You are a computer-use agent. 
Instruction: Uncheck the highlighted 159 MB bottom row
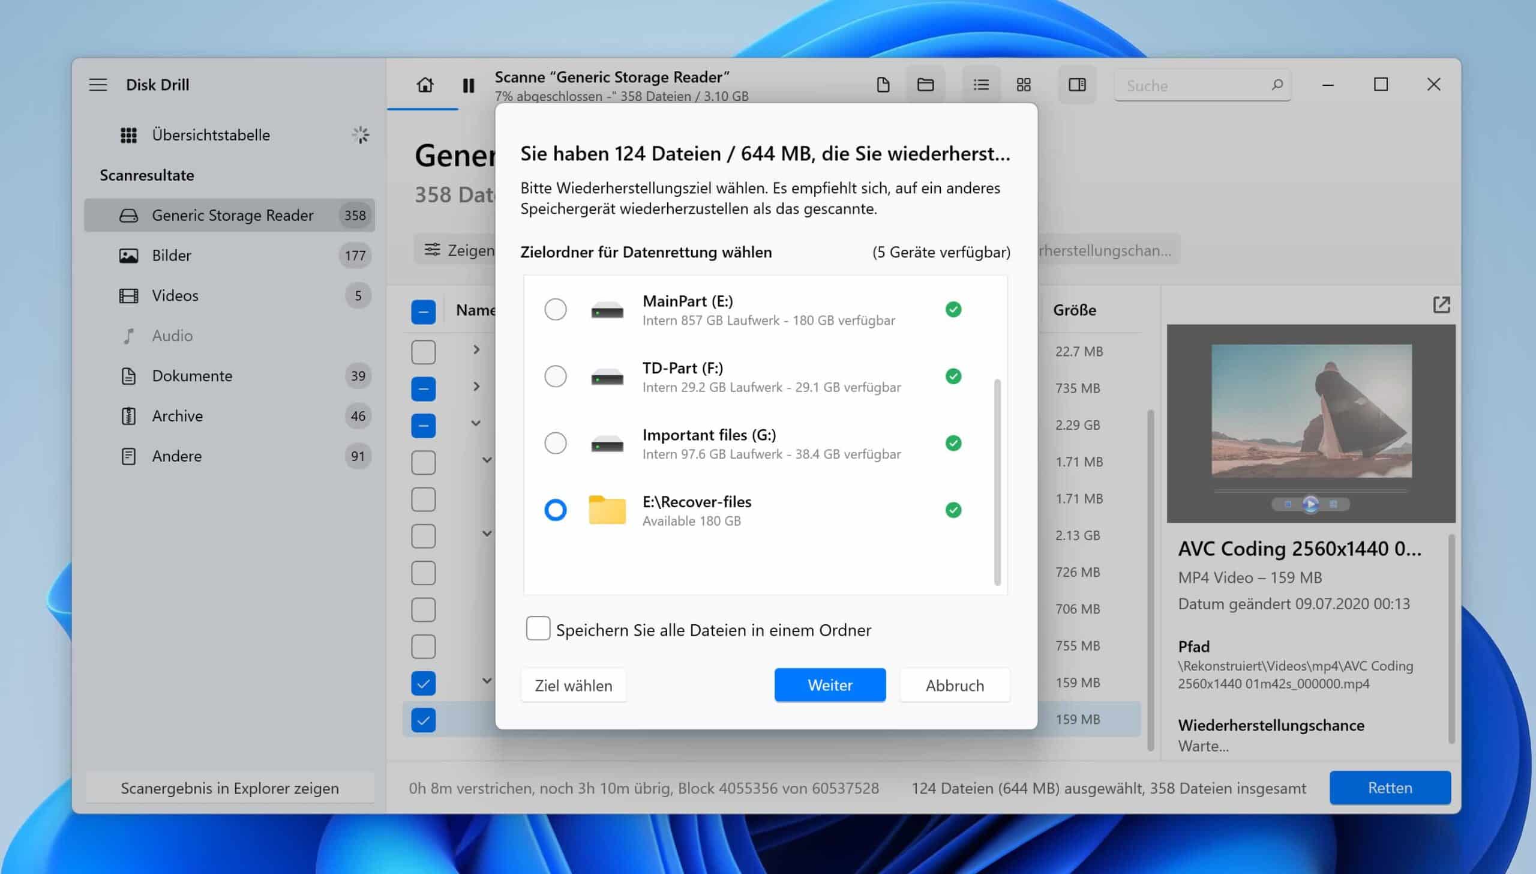423,720
